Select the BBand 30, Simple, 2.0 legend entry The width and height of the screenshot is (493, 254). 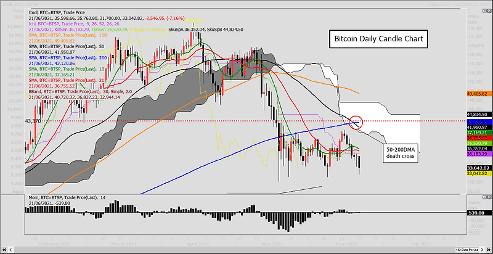80,91
